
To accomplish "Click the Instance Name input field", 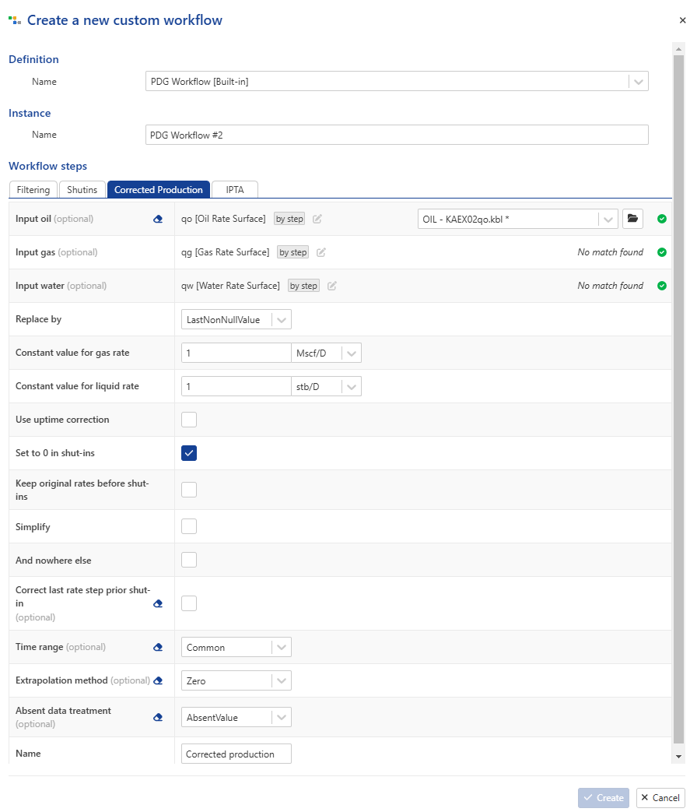I will (397, 135).
